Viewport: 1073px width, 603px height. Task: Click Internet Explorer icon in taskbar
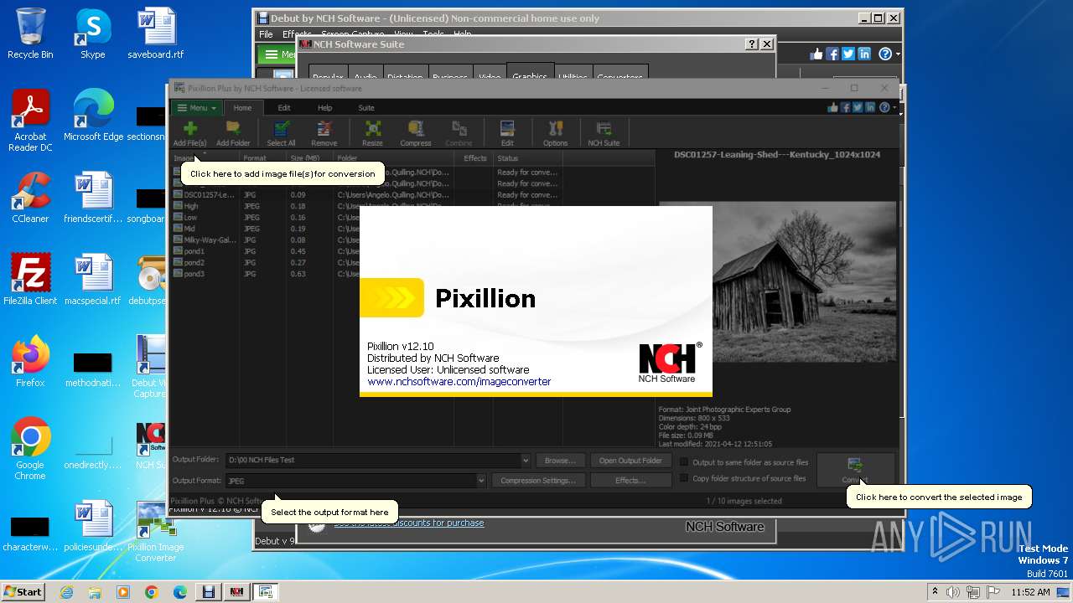coord(66,592)
